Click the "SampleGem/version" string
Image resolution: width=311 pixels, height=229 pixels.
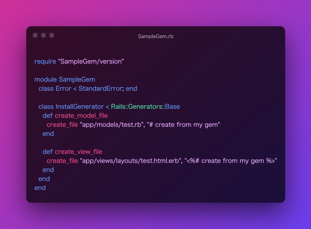click(x=91, y=61)
